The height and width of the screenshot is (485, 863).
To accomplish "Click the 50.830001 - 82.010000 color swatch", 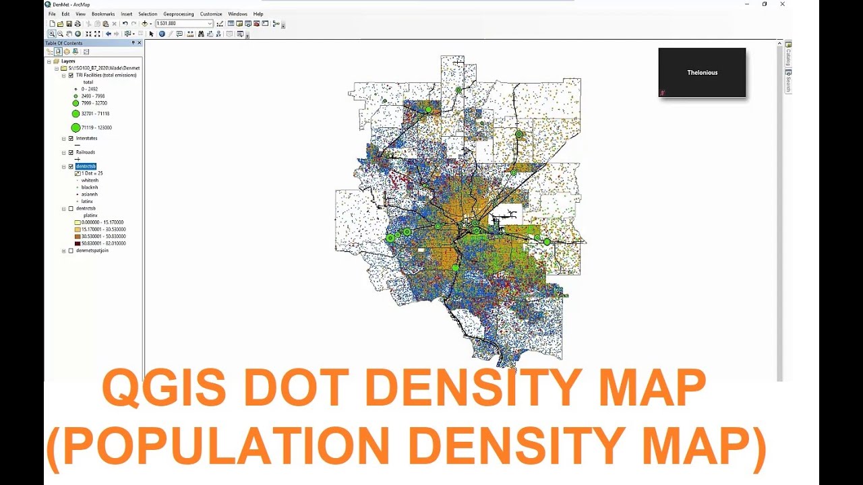I will click(77, 243).
